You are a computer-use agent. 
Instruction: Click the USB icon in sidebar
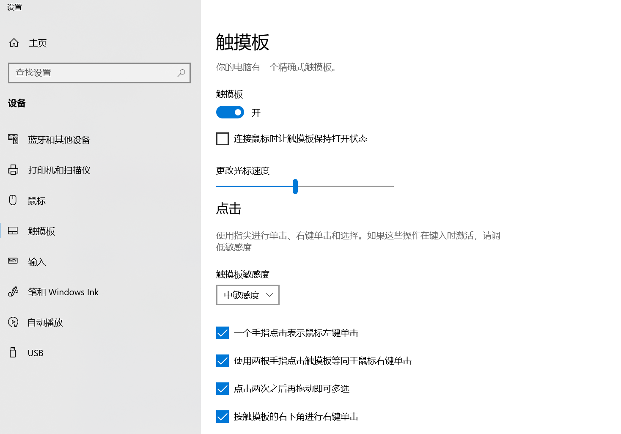click(x=13, y=352)
